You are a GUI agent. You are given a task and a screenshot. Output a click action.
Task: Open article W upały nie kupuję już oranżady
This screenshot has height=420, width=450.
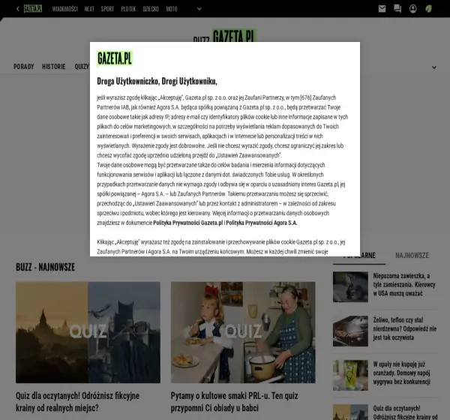[401, 373]
